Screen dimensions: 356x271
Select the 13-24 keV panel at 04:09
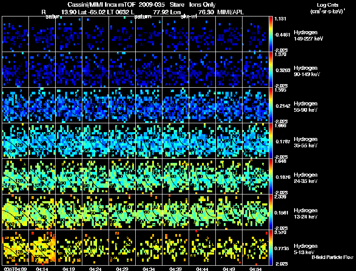[16, 212]
